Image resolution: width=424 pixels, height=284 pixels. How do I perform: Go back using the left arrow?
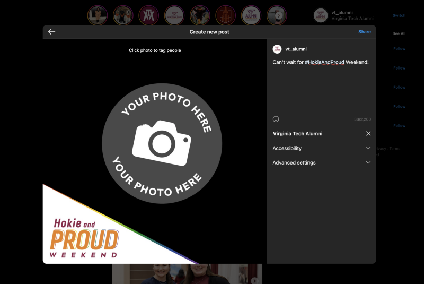51,32
